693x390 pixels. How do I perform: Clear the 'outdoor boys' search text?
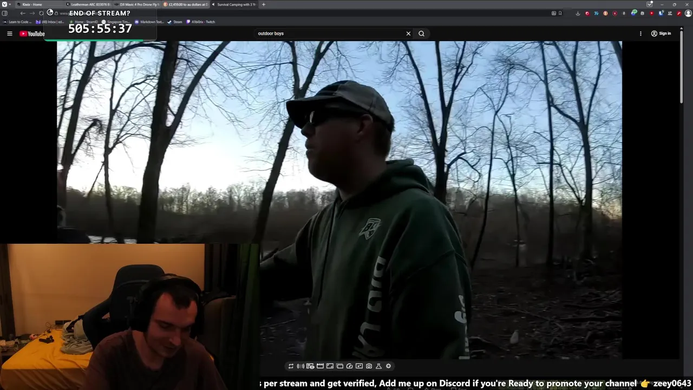408,34
